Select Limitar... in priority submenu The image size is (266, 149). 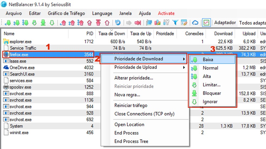212,85
